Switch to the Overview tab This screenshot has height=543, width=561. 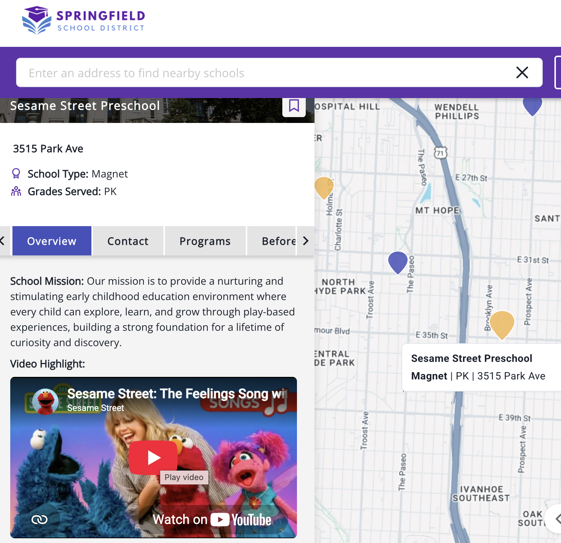tap(52, 241)
